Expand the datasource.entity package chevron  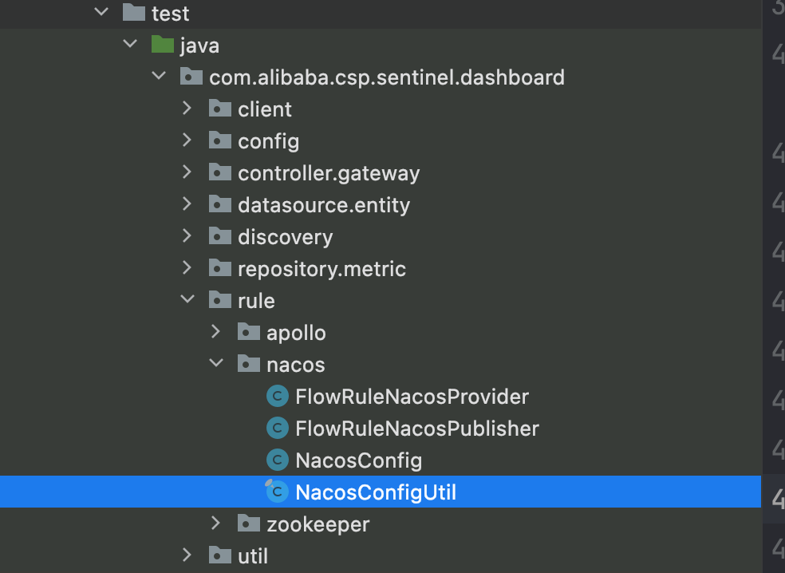(187, 204)
